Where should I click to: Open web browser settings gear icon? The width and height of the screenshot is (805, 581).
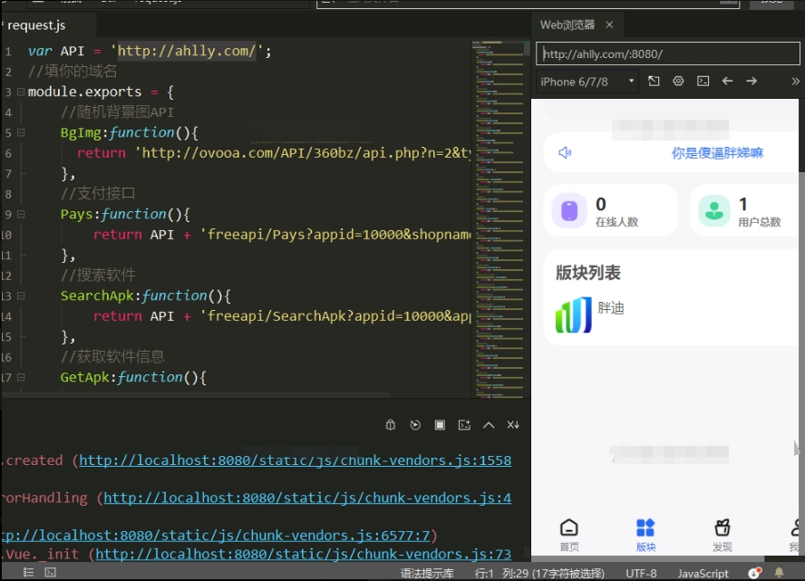coord(678,81)
